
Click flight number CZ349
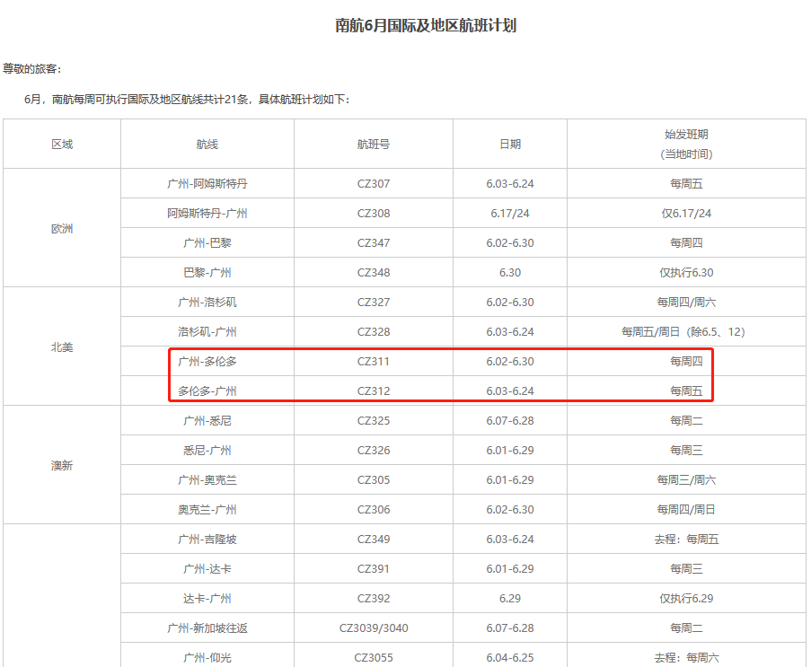pos(374,540)
